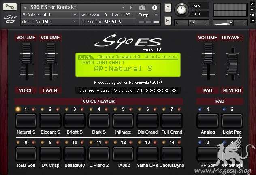
Task: Open the snapshot camera icon
Action: (142, 8)
